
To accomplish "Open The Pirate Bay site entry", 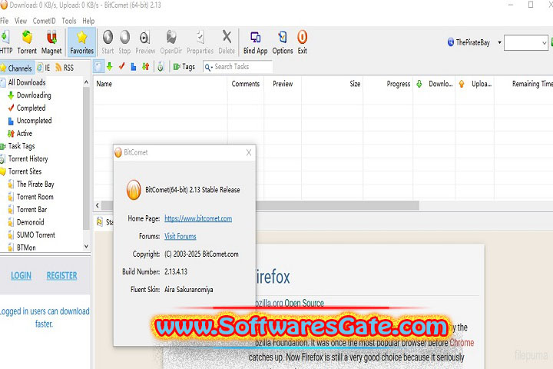I will [x=31, y=184].
